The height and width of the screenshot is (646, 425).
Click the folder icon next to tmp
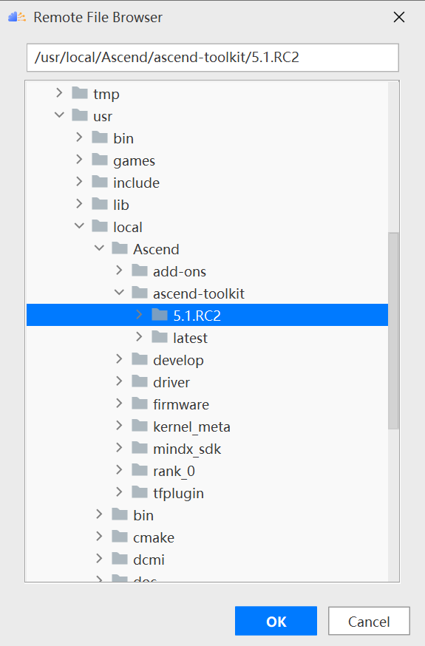pos(80,93)
